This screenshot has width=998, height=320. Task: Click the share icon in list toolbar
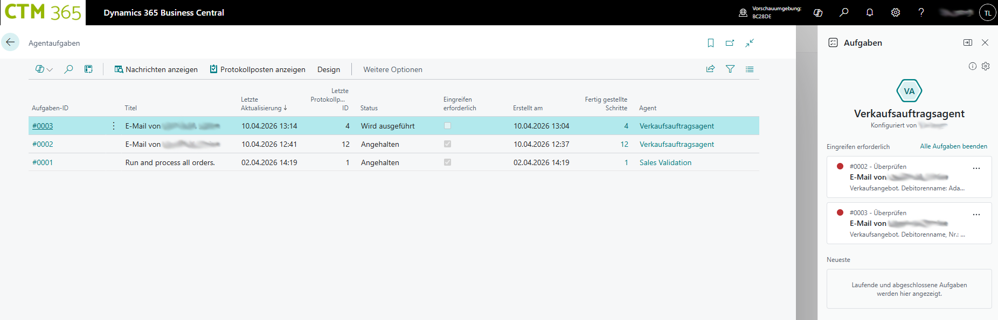[710, 69]
